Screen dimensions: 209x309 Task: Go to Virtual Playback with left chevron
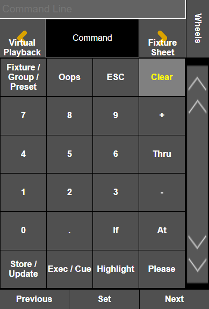23,38
